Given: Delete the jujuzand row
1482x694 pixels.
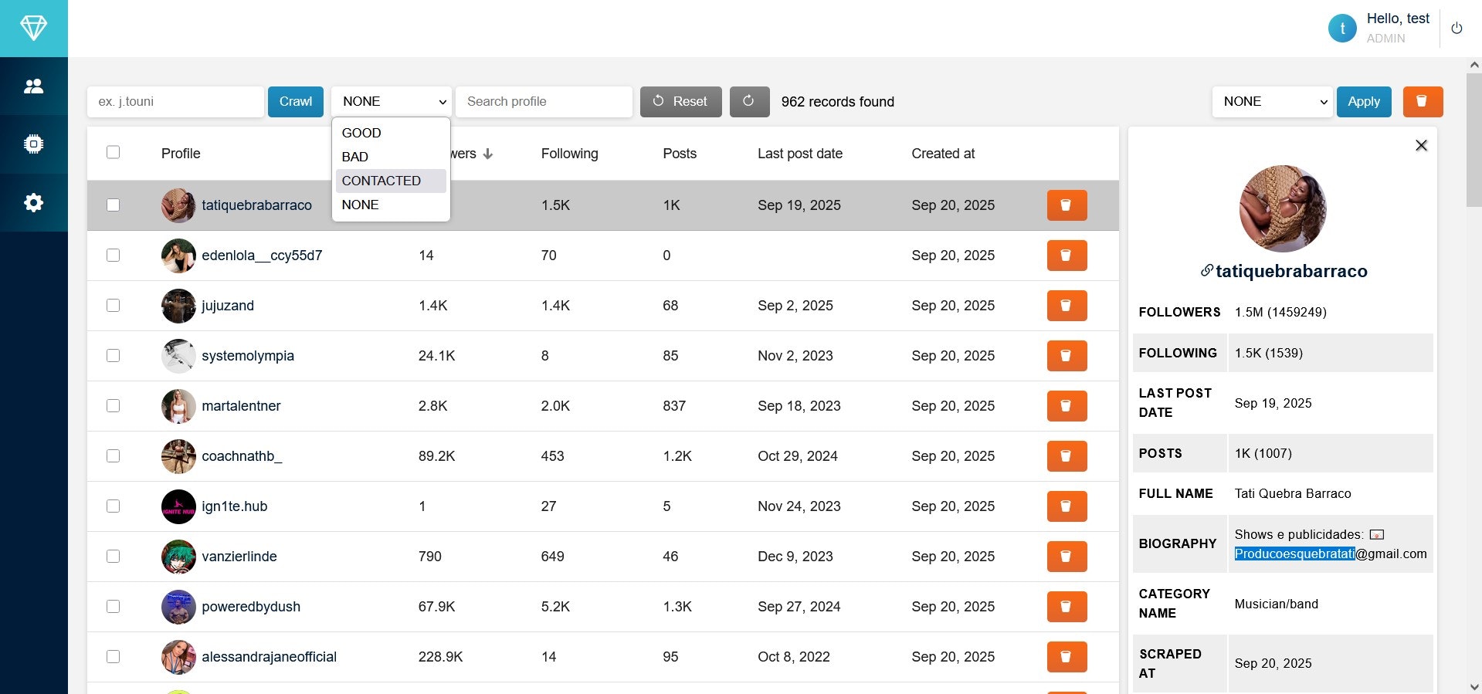Looking at the screenshot, I should click(1067, 306).
